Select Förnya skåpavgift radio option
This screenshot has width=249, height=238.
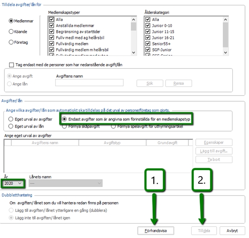pos(64,127)
